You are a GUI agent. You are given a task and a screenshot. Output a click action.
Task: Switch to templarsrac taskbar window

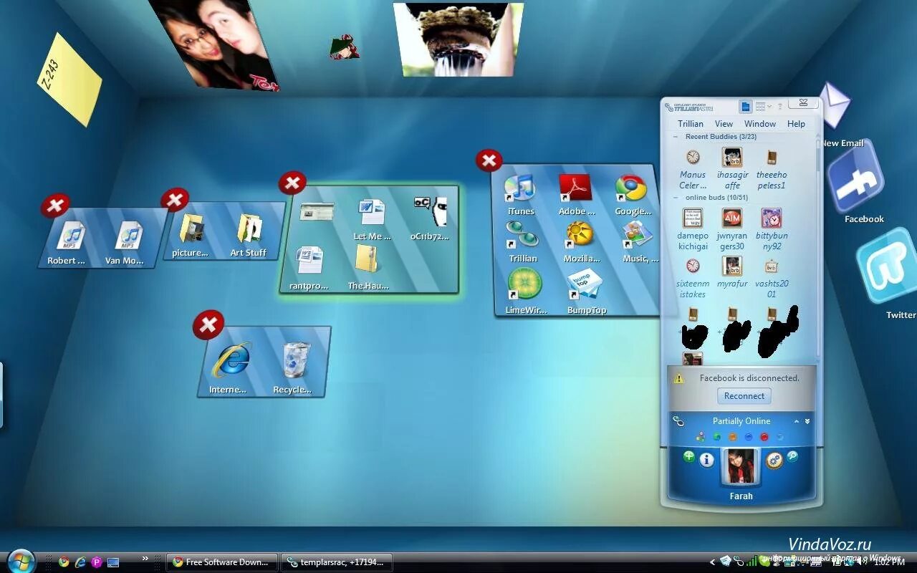337,562
